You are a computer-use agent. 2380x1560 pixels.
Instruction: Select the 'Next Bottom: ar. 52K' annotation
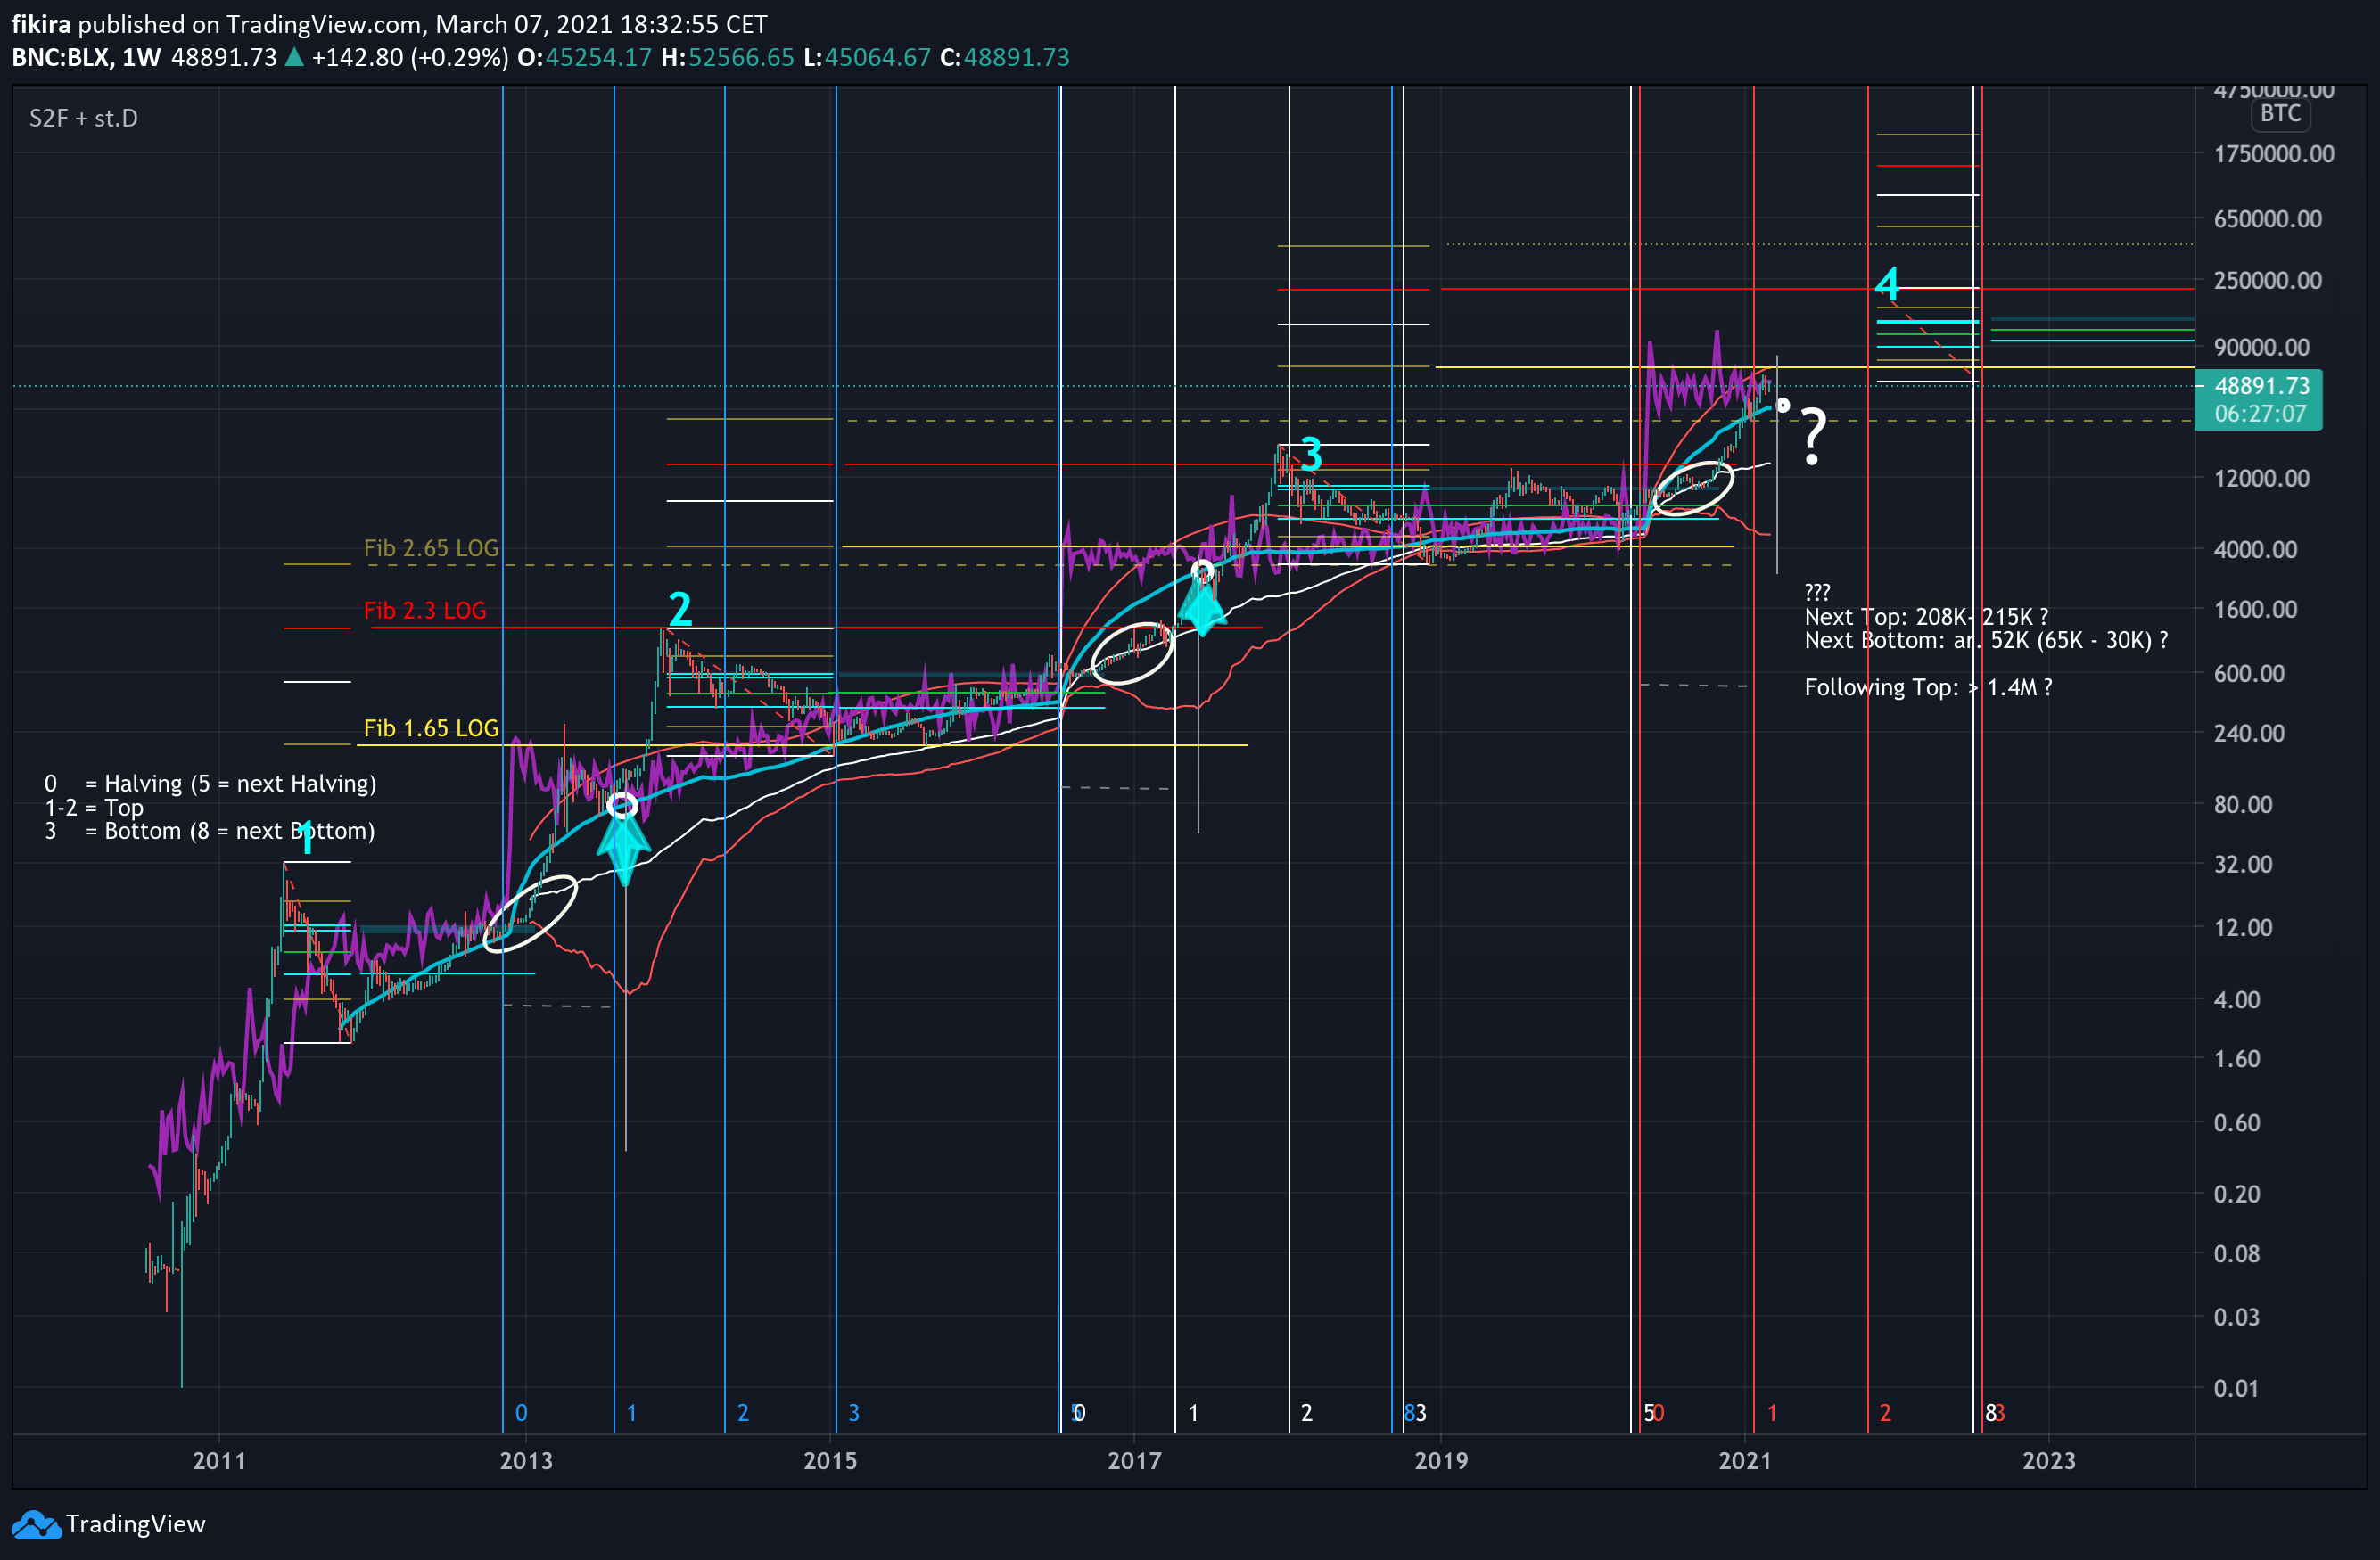click(x=1987, y=639)
